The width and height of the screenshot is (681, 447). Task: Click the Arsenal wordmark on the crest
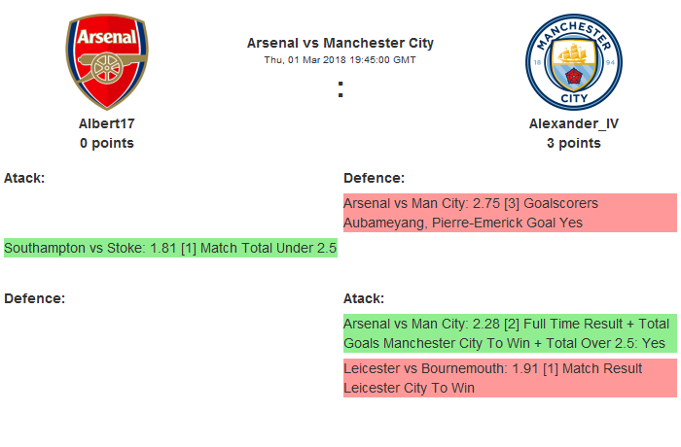(107, 39)
